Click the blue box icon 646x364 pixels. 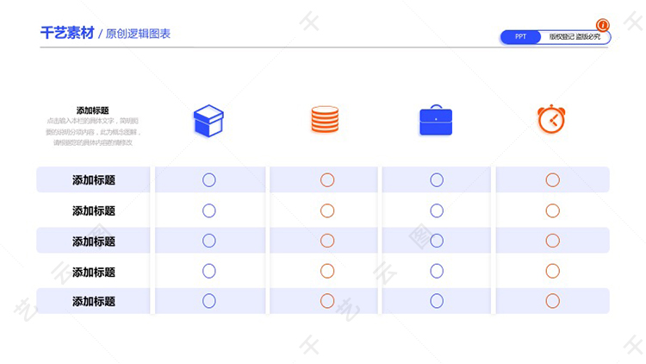(208, 121)
